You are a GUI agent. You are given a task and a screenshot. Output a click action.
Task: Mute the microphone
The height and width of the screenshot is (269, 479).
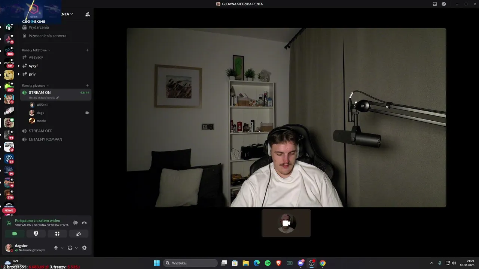pyautogui.click(x=56, y=248)
